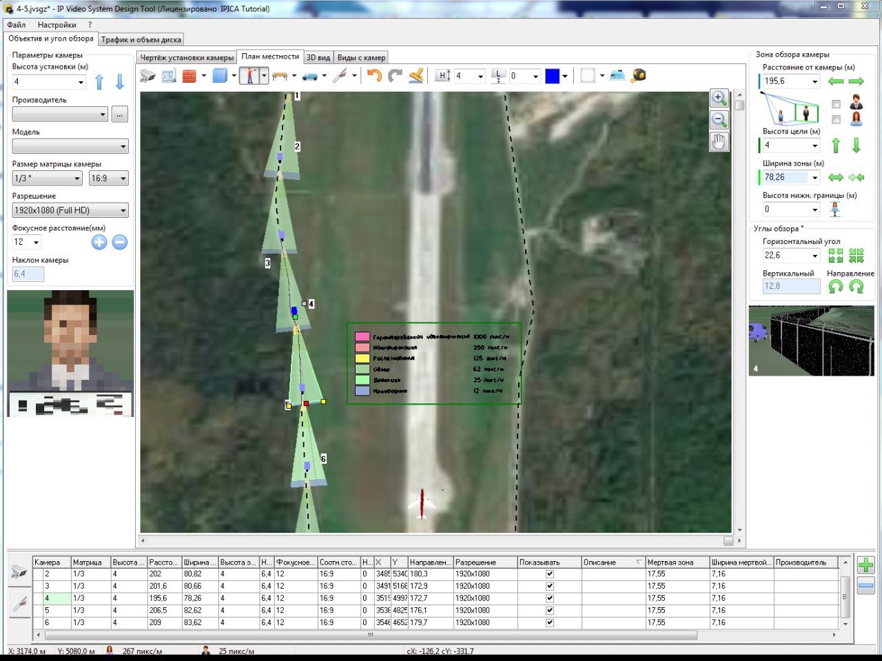This screenshot has height=661, width=882.
Task: Click the load background image icon
Action: [169, 76]
